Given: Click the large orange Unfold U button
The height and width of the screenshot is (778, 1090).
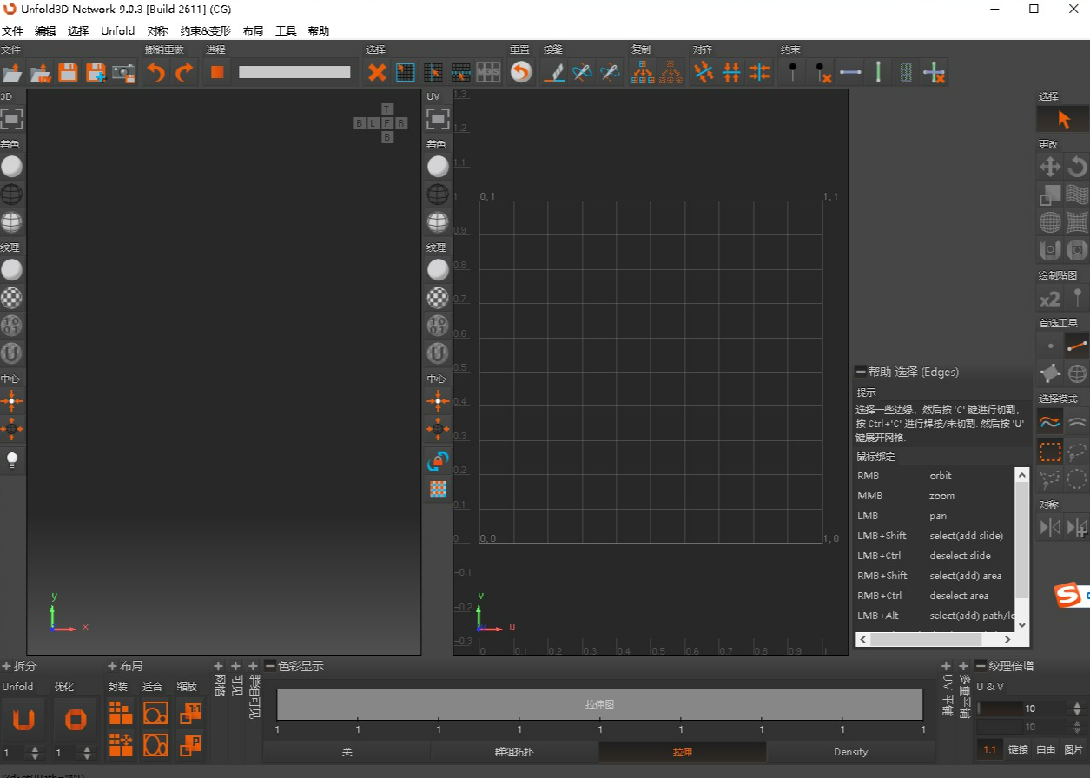Looking at the screenshot, I should click(23, 720).
